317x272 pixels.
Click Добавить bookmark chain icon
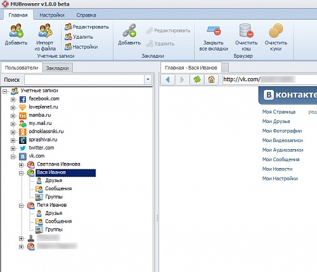point(129,30)
